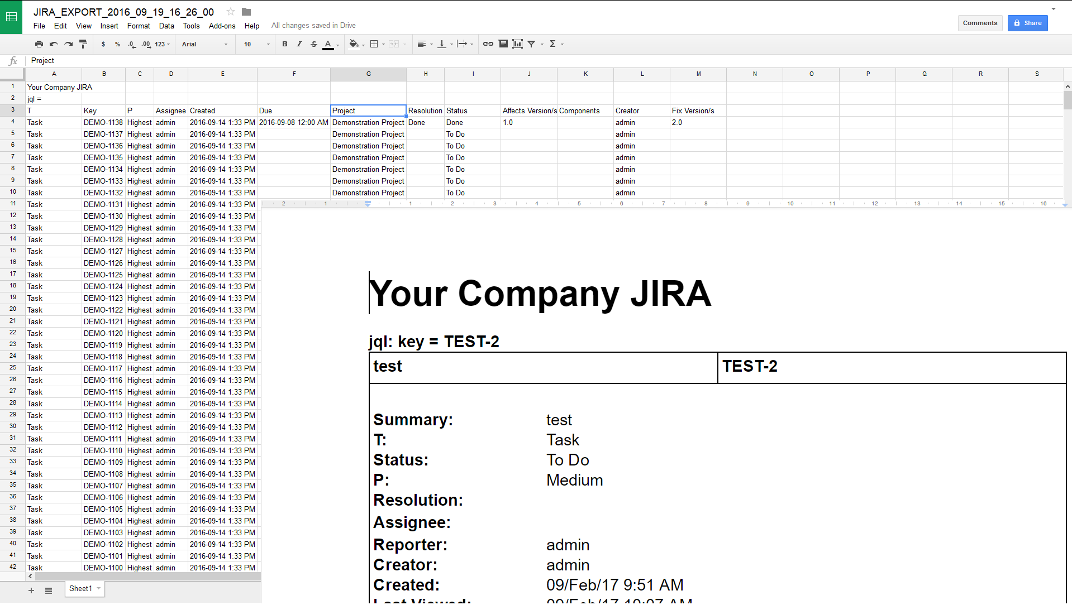The width and height of the screenshot is (1072, 605).
Task: Open the text color picker
Action: point(328,45)
